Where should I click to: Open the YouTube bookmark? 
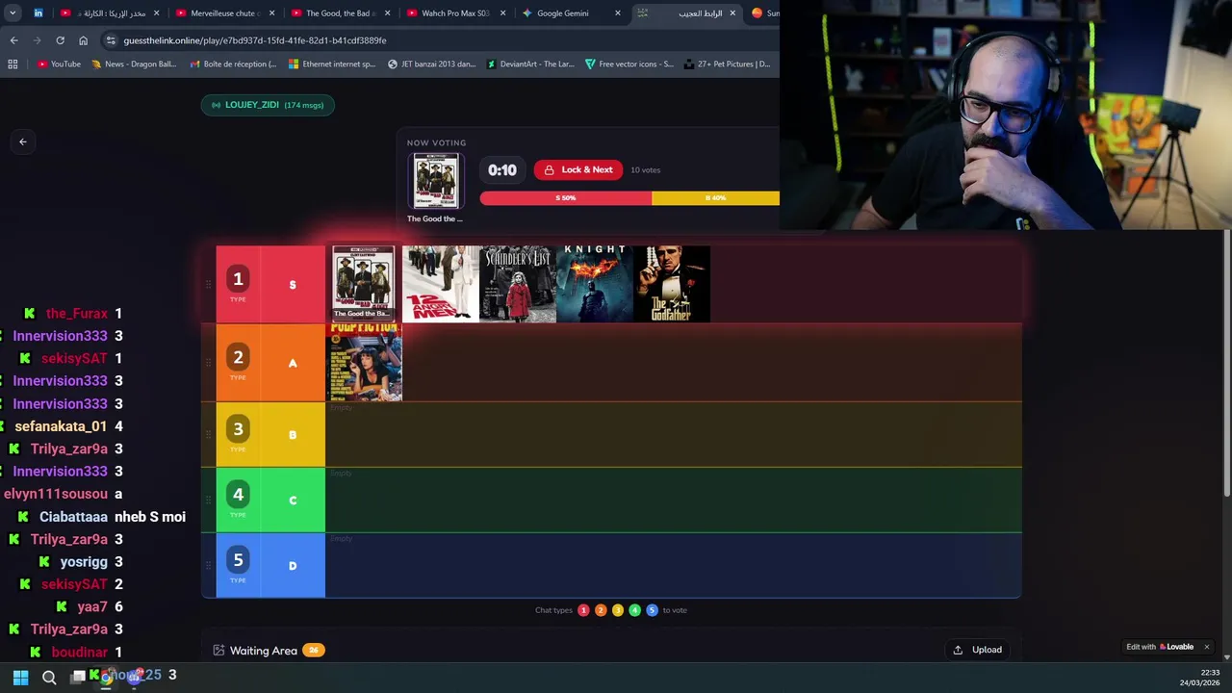tap(59, 64)
